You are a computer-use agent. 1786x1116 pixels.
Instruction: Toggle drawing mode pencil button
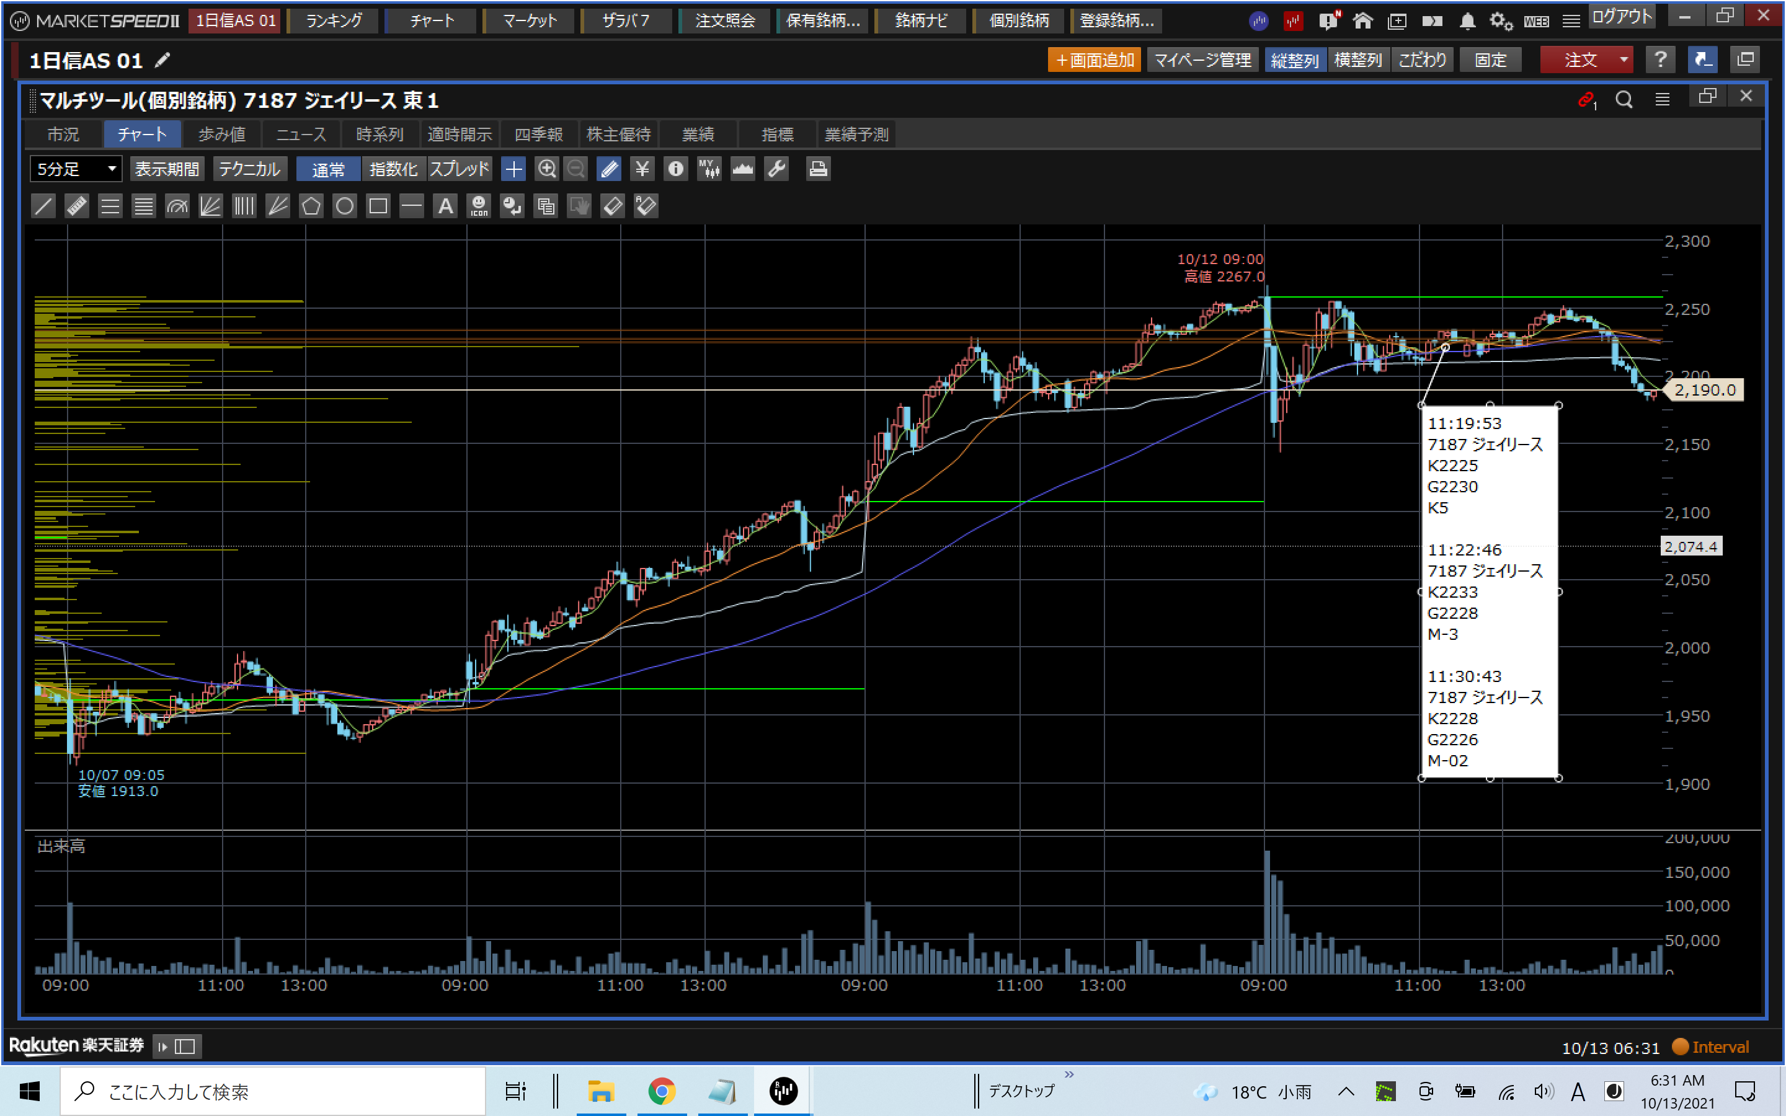pos(609,169)
